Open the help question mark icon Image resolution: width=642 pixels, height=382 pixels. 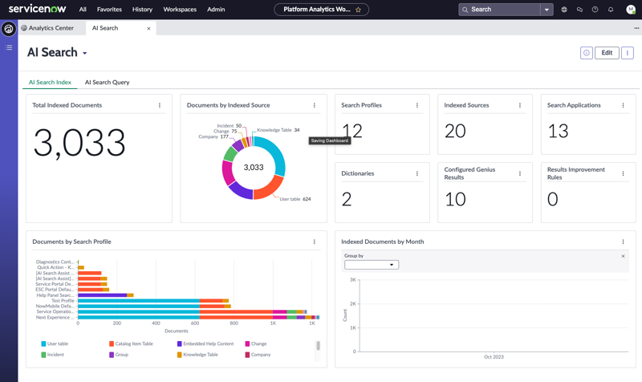pos(595,10)
